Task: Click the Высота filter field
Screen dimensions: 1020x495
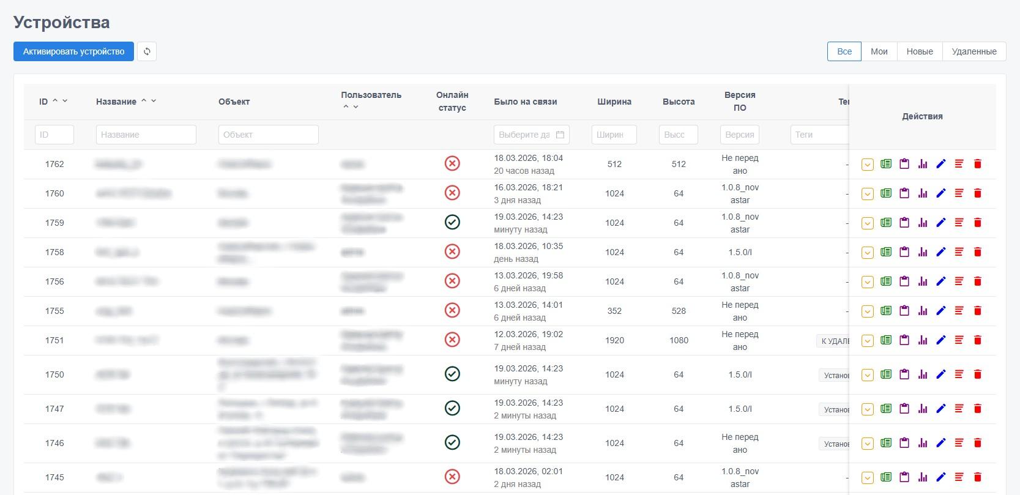Action: pyautogui.click(x=679, y=135)
